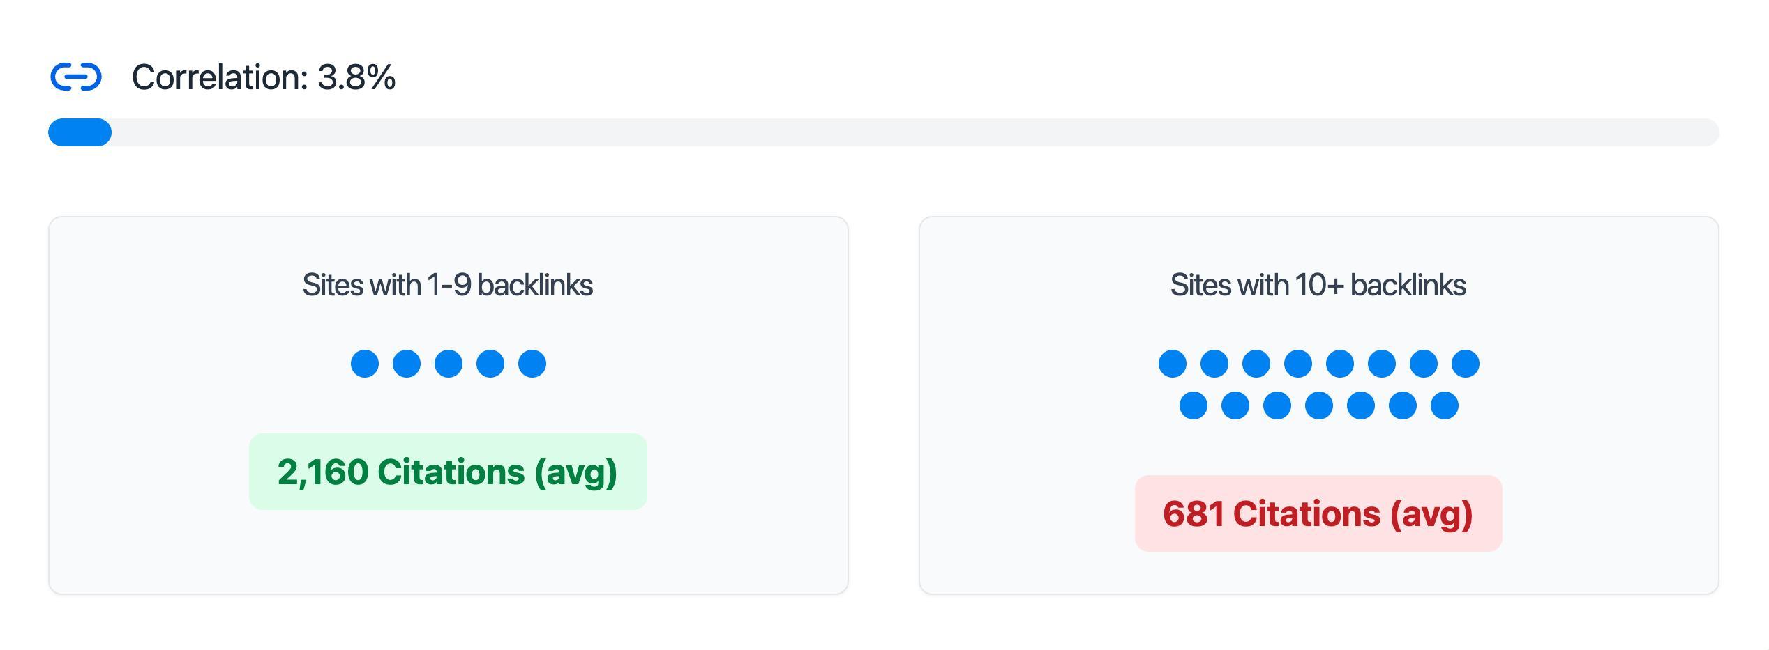Pick the middle bottom-row dot in the 10+ backlinks card
This screenshot has width=1769, height=650.
1319,405
